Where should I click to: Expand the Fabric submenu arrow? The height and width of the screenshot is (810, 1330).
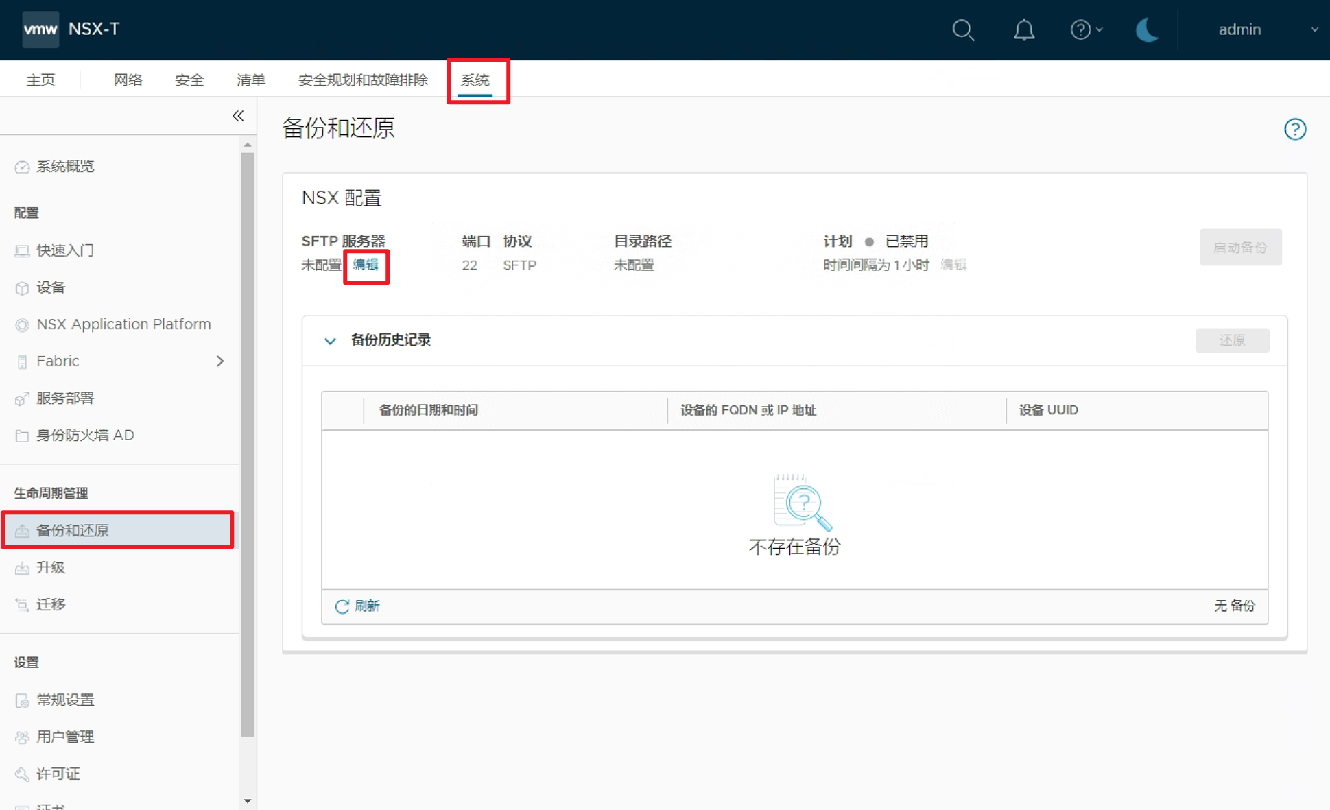coord(220,361)
